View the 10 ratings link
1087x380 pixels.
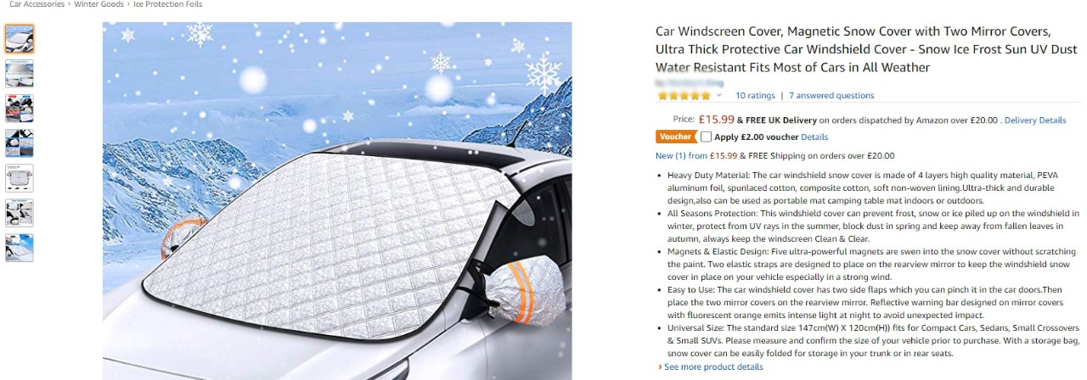click(x=755, y=96)
